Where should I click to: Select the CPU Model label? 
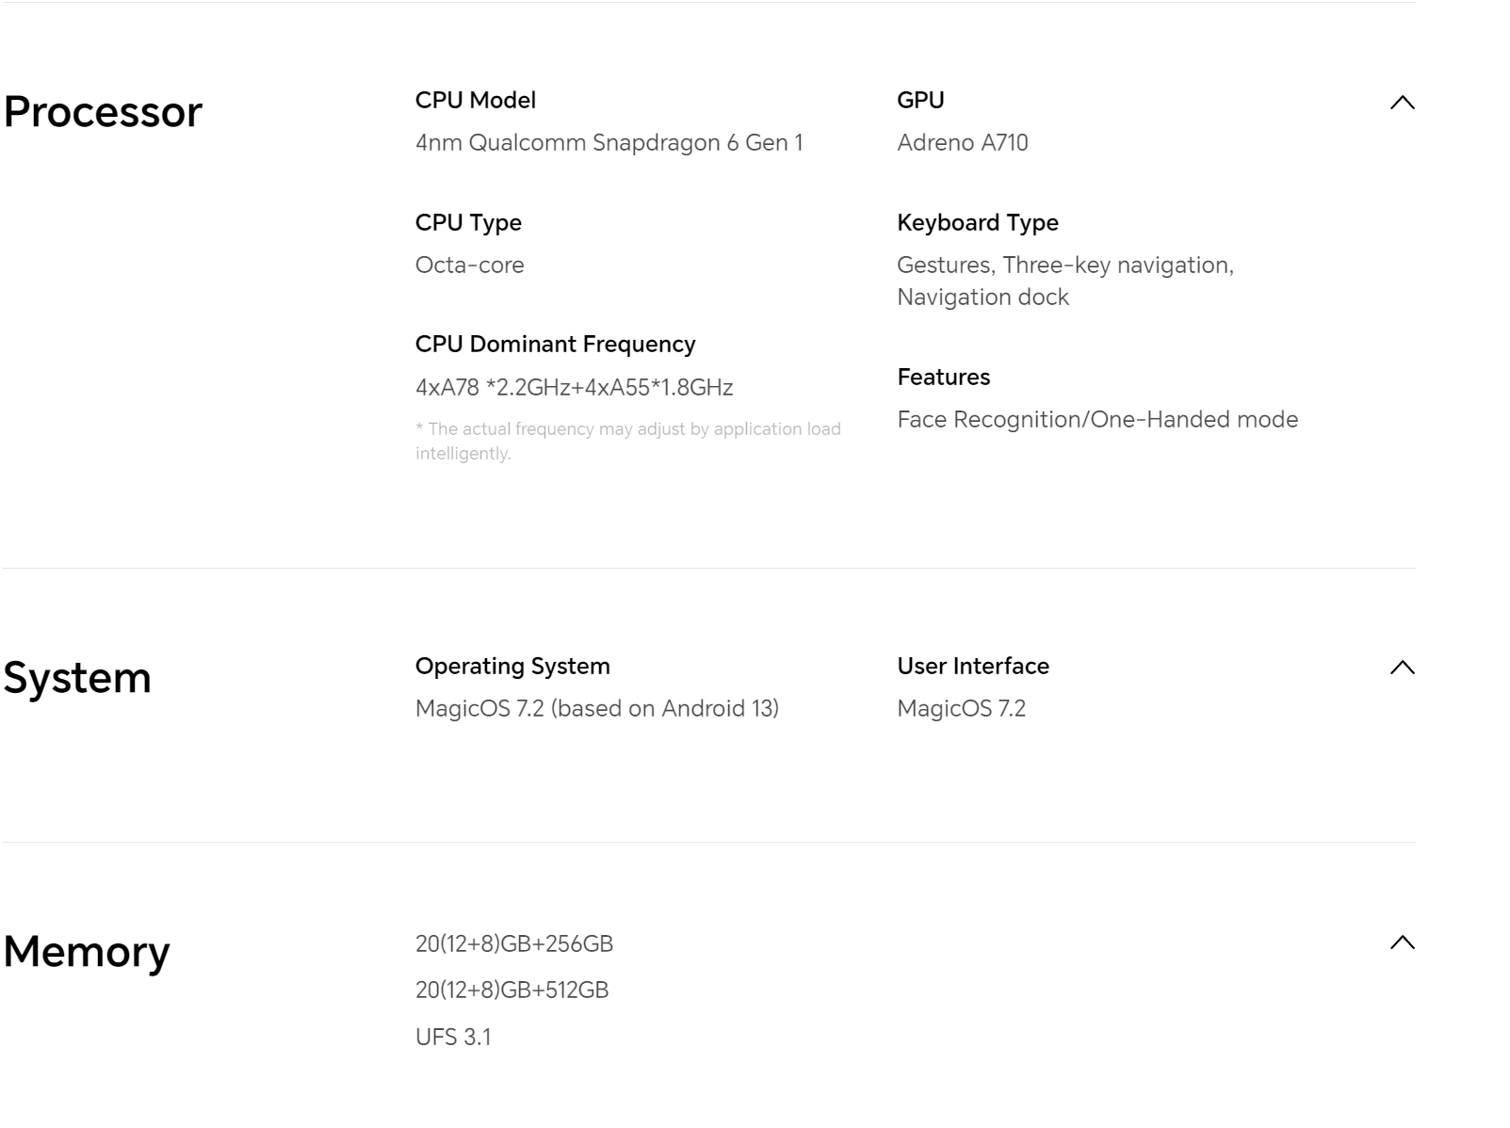click(475, 101)
